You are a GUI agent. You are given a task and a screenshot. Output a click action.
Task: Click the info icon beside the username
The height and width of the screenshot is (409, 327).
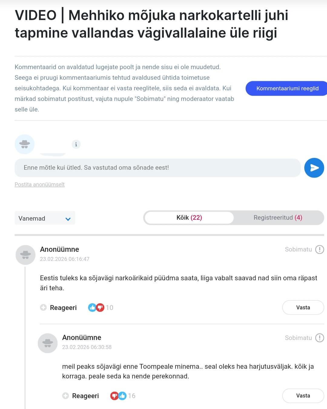pos(76,145)
